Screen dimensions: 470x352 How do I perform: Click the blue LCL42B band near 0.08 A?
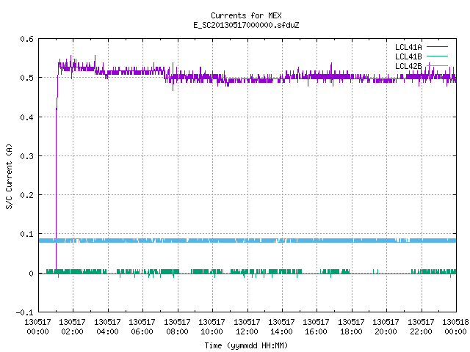pos(247,241)
